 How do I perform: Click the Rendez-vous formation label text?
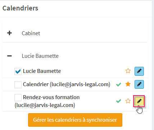tap(51, 97)
